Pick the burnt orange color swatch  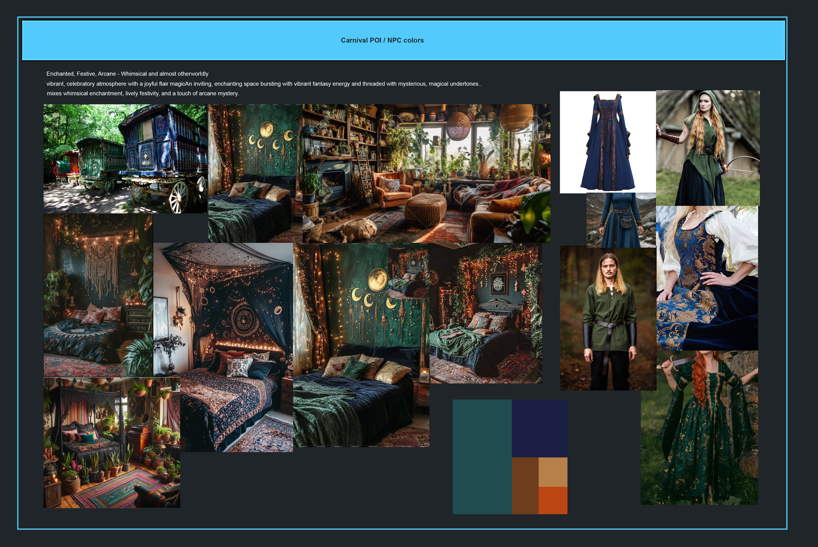(x=553, y=500)
